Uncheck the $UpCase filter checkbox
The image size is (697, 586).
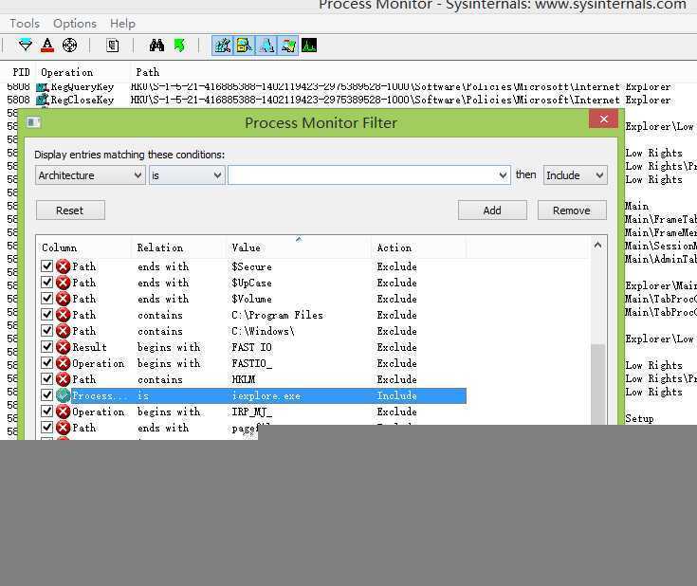pos(46,282)
